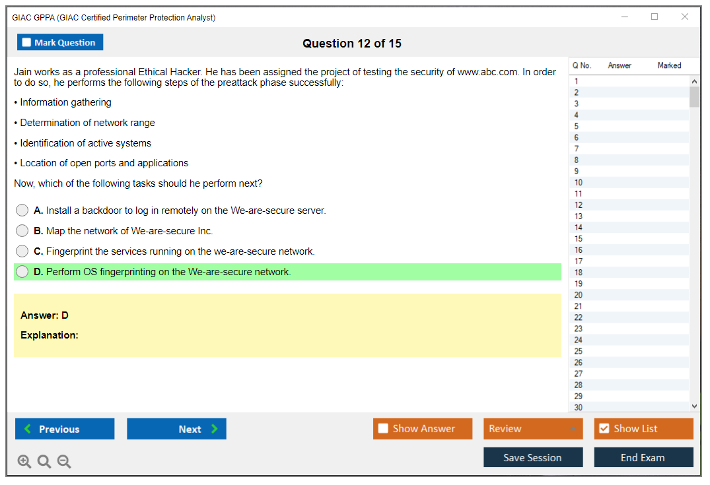Viewport: 710px width, 485px height.
Task: Click the Save Session button
Action: [x=533, y=457]
